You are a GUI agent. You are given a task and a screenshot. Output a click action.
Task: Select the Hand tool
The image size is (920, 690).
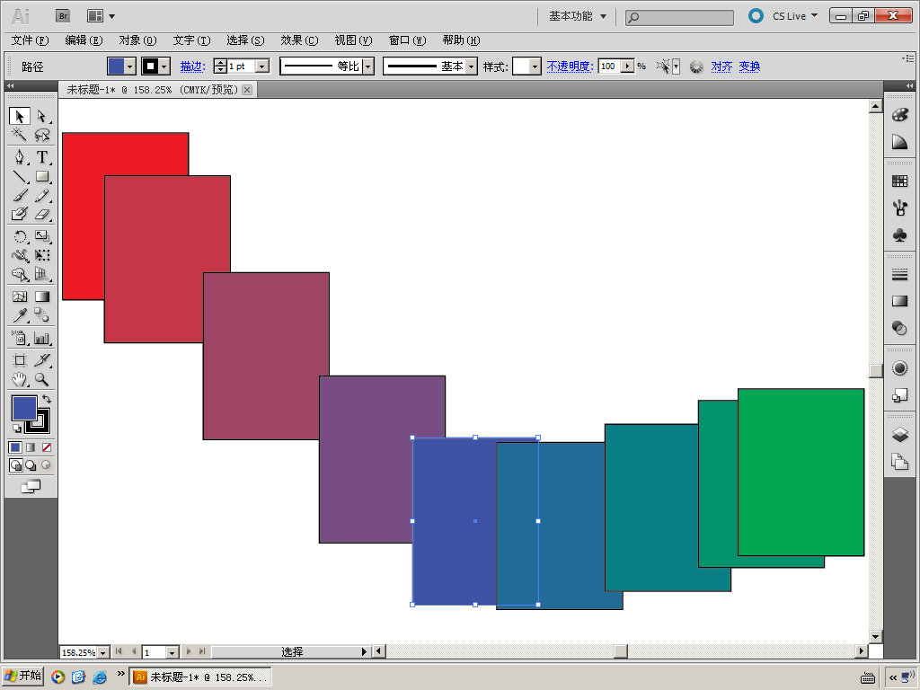pyautogui.click(x=20, y=380)
